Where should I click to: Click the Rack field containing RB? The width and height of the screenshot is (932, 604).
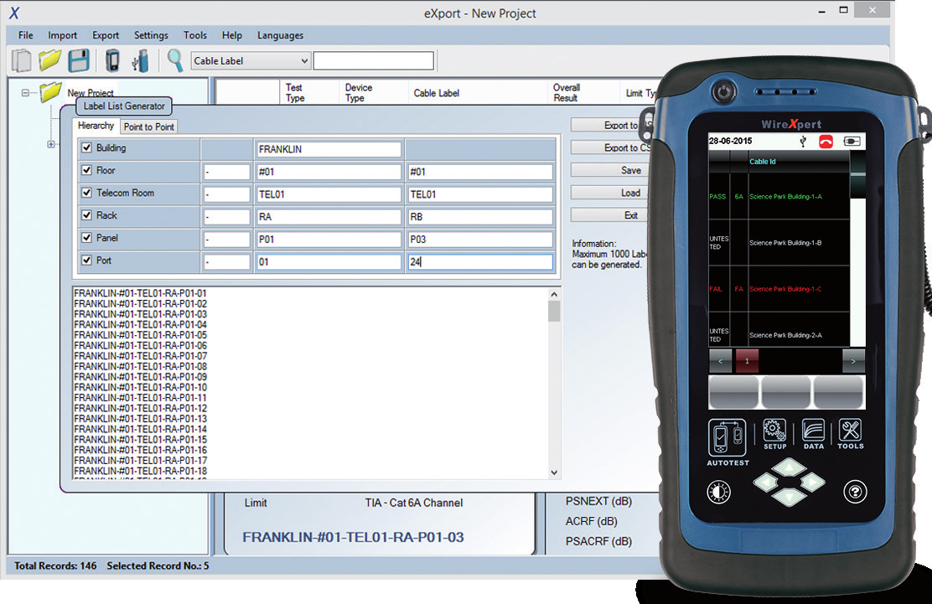click(x=479, y=217)
